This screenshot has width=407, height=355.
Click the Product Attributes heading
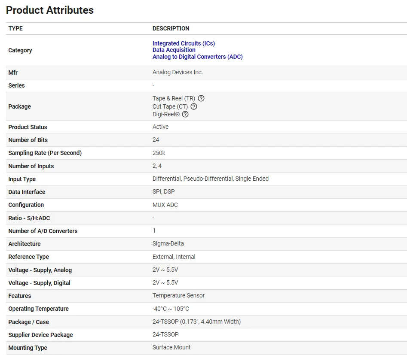click(50, 10)
